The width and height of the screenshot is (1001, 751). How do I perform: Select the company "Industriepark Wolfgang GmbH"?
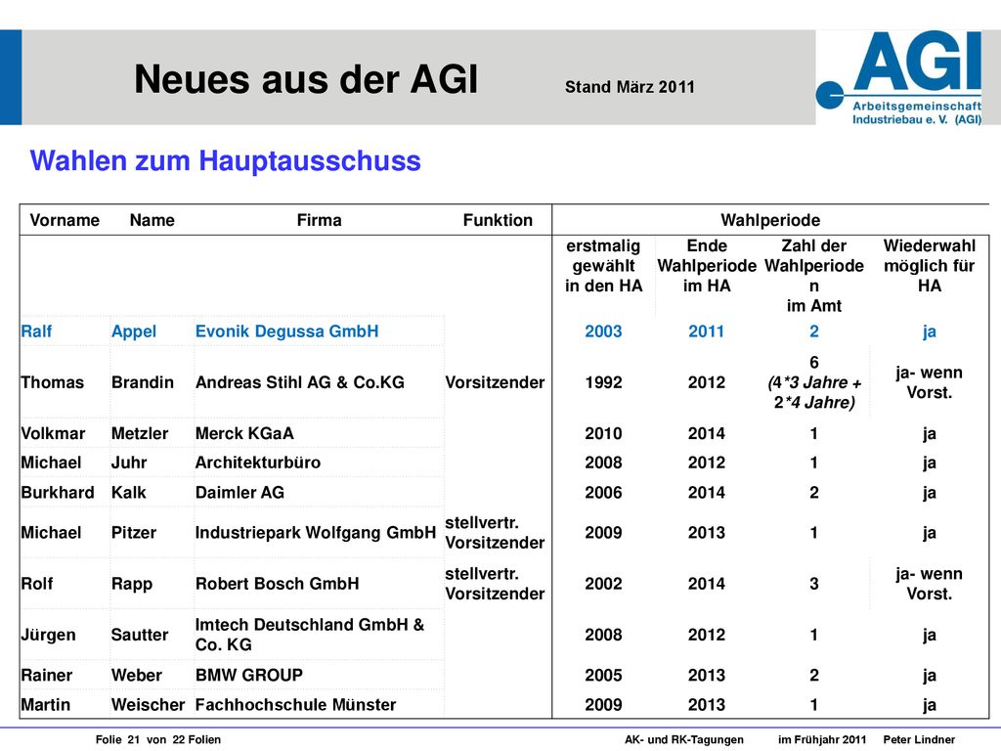[x=316, y=533]
